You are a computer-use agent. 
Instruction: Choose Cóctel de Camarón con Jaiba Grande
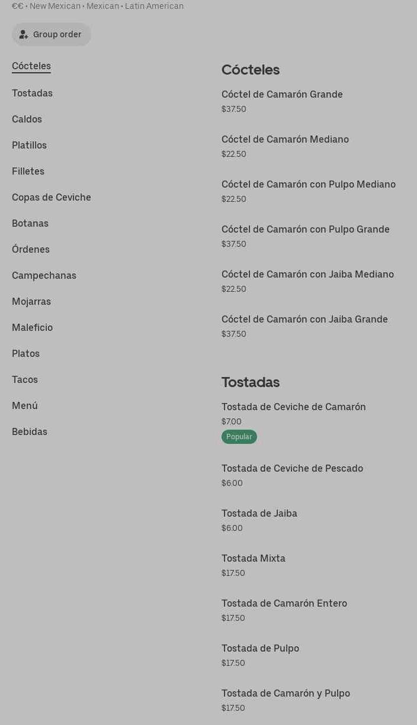[x=304, y=319]
